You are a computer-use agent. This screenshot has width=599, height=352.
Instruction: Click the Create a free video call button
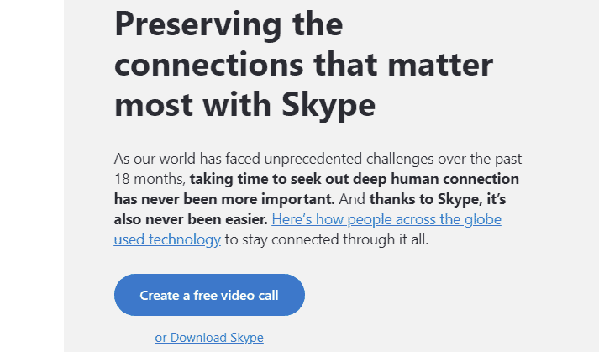209,295
